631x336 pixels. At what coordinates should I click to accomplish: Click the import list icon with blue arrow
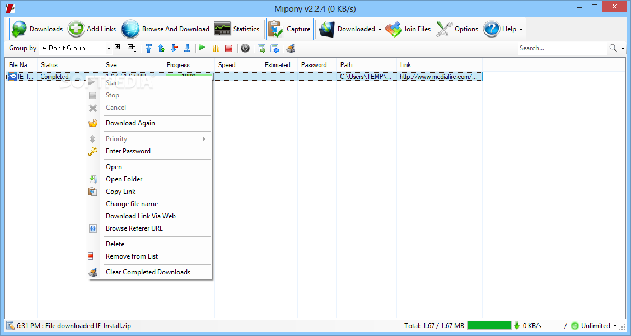pos(275,48)
